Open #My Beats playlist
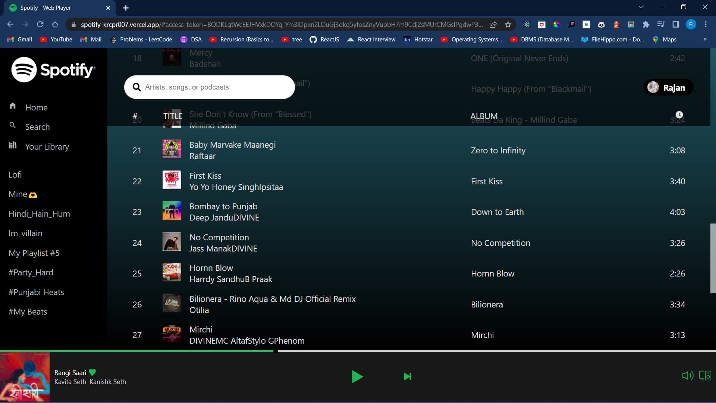716x403 pixels. (x=28, y=312)
